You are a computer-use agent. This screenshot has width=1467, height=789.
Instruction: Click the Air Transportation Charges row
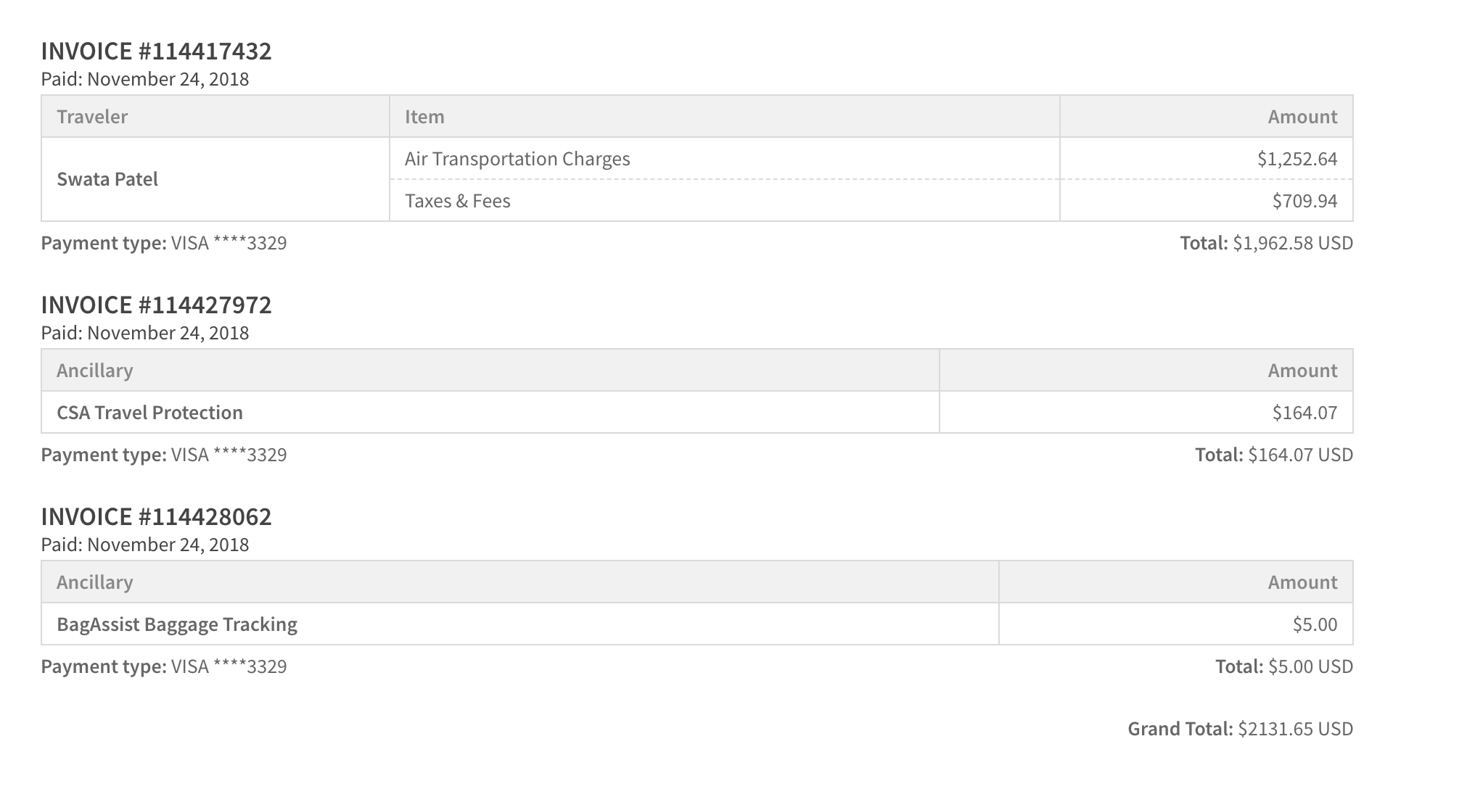coord(871,159)
